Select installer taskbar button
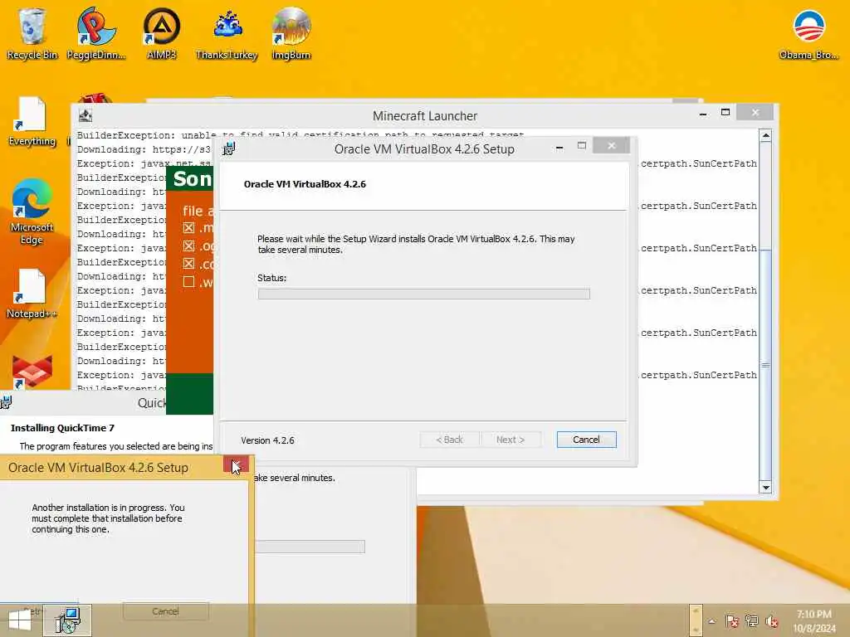The height and width of the screenshot is (637, 850). point(67,620)
